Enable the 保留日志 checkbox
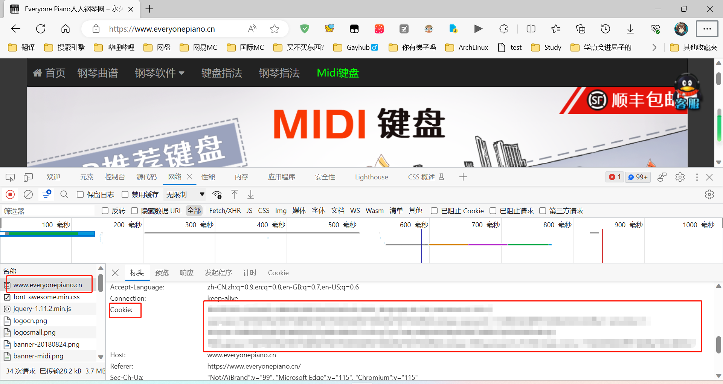This screenshot has width=723, height=384. pyautogui.click(x=80, y=194)
